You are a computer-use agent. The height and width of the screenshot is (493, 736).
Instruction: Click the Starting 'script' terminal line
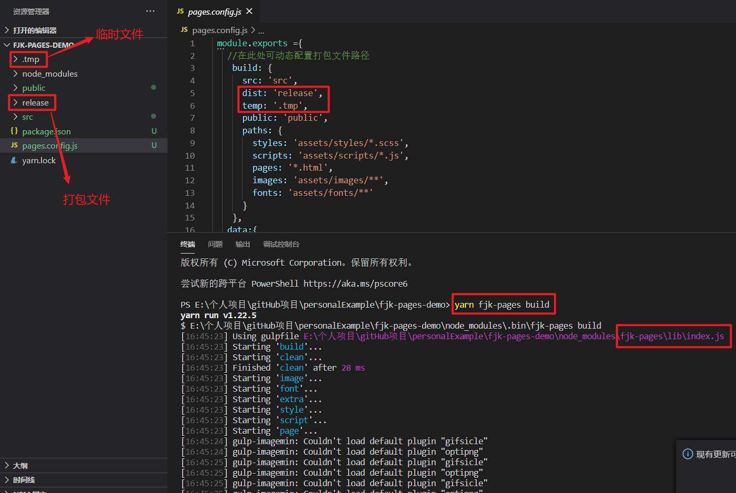pyautogui.click(x=254, y=420)
